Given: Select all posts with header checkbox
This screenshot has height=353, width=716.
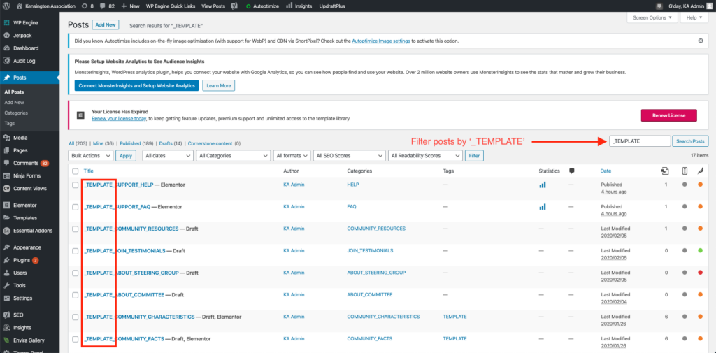Looking at the screenshot, I should (x=76, y=171).
